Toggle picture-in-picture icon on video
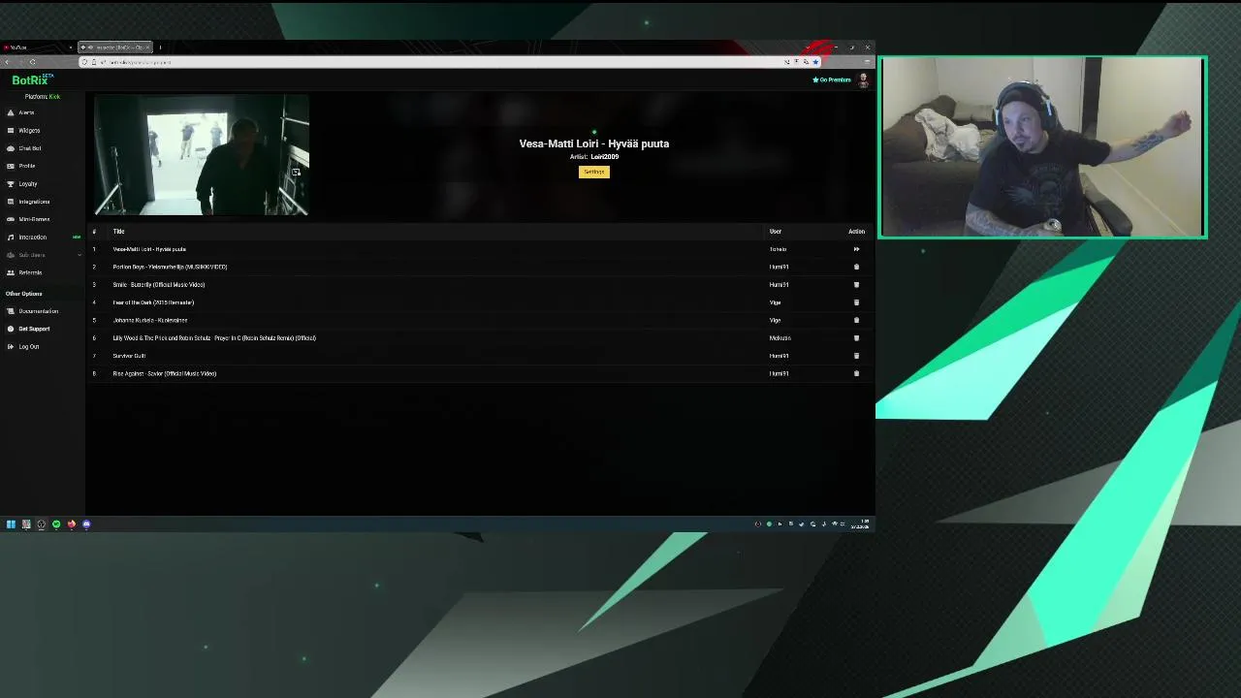The width and height of the screenshot is (1241, 698). coord(296,173)
